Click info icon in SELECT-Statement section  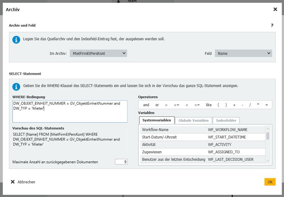[16, 86]
